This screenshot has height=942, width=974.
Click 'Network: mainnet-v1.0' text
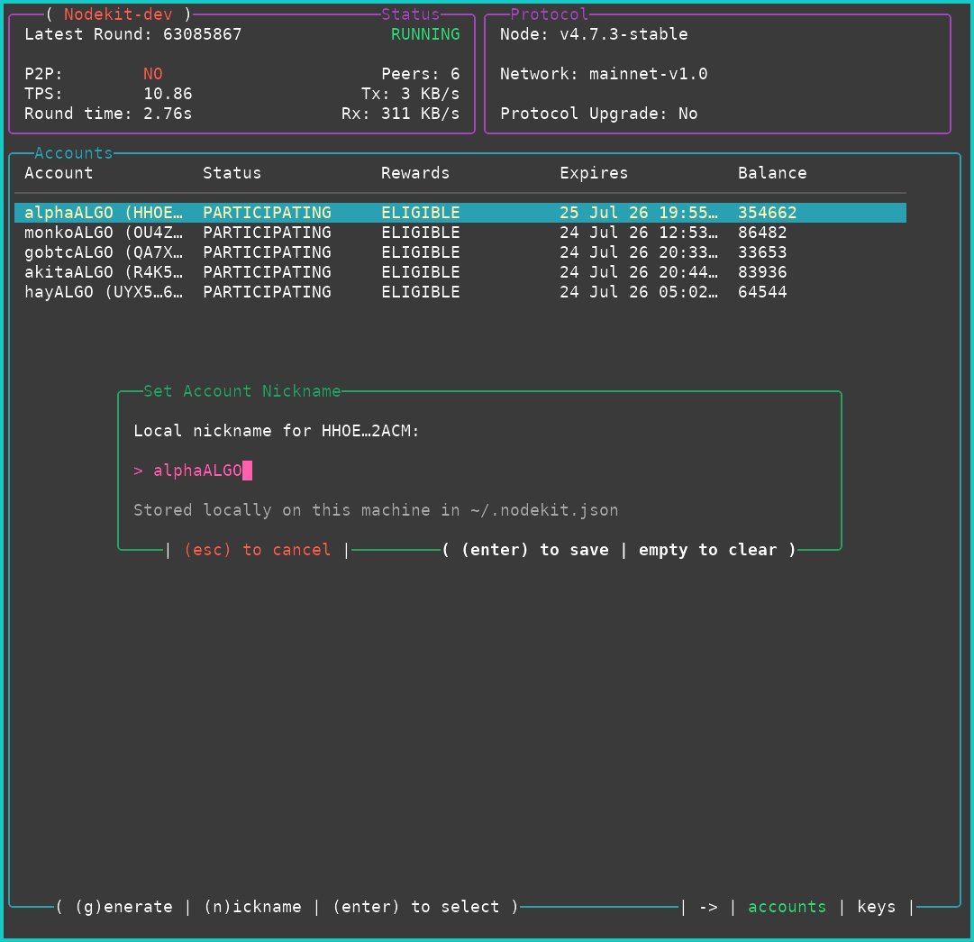(604, 74)
